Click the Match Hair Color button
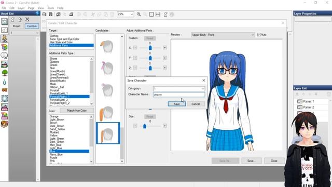The width and height of the screenshot is (332, 187). (77, 111)
